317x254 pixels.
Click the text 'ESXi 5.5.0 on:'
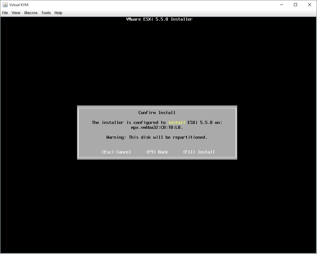tap(205, 122)
